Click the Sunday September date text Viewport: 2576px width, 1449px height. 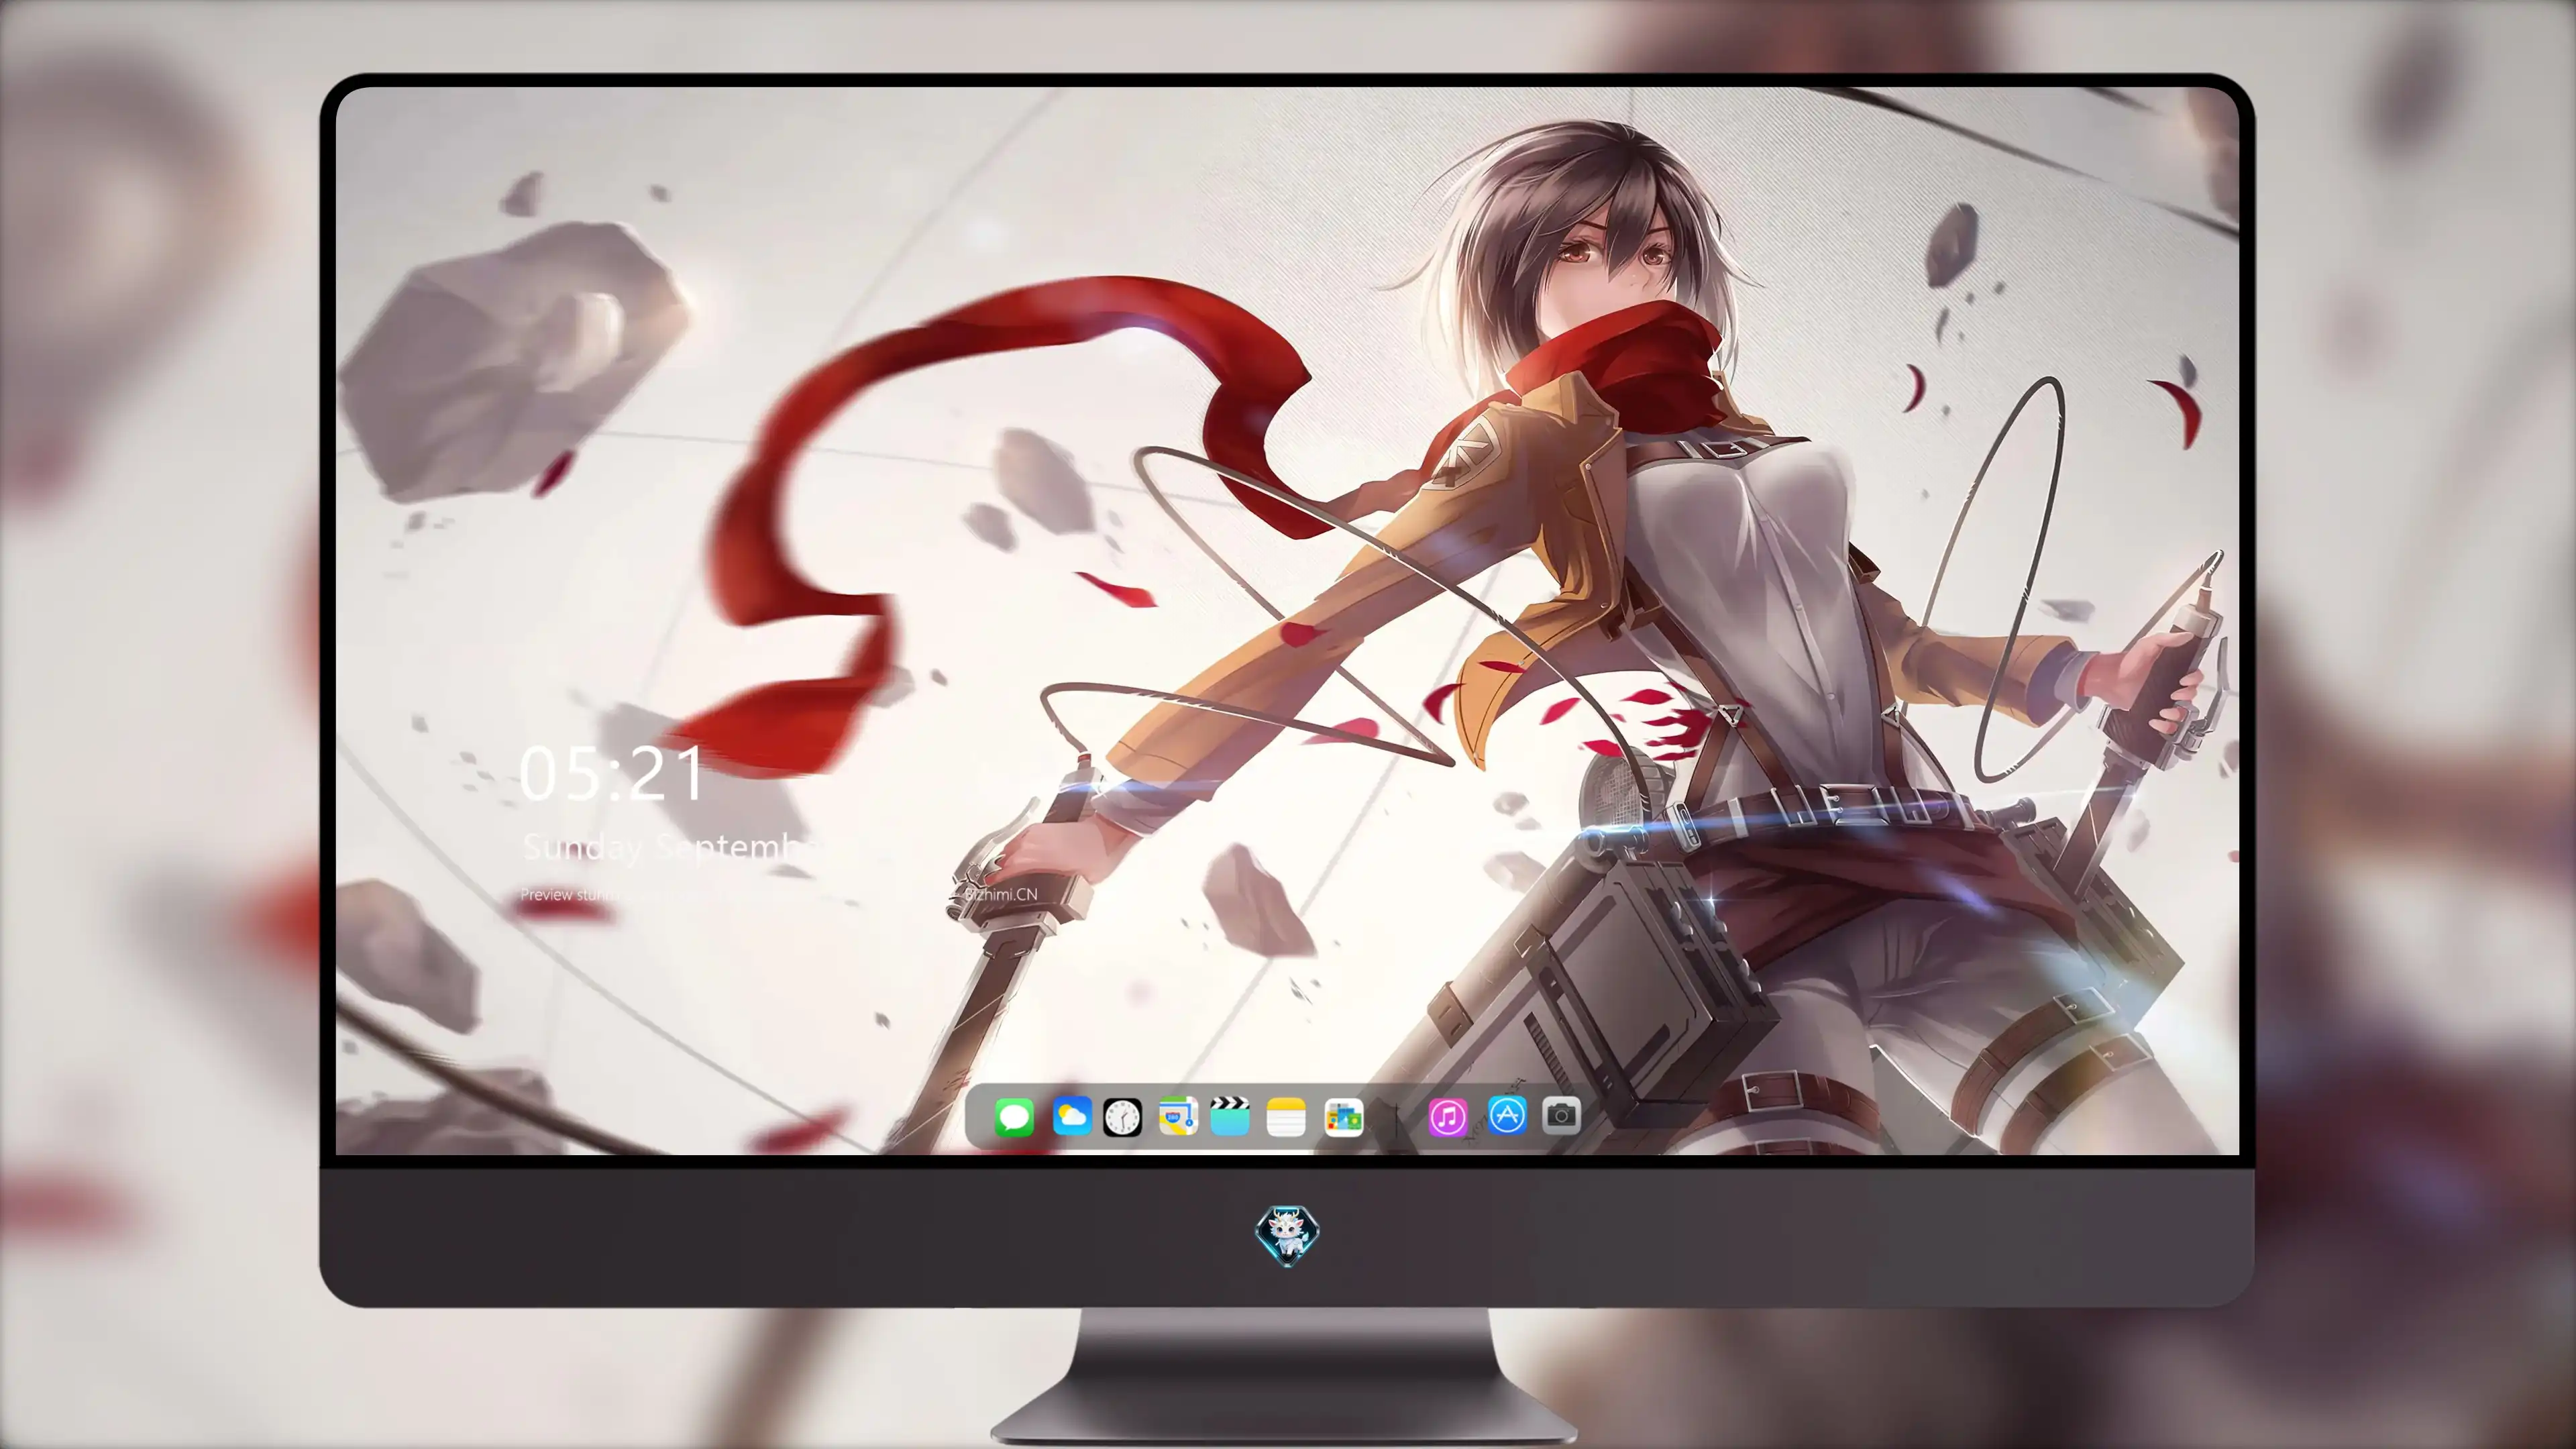point(672,848)
